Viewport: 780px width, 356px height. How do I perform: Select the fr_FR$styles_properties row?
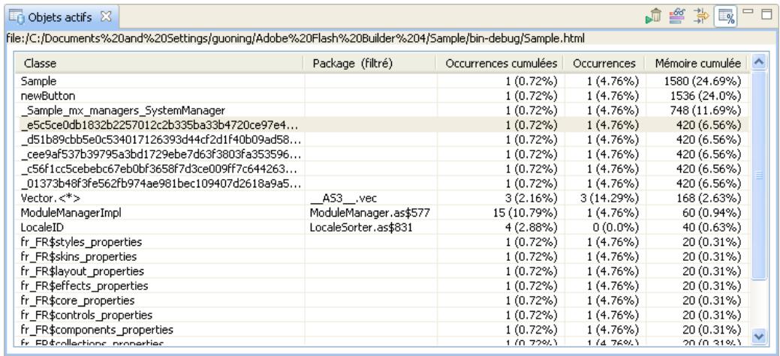click(384, 242)
